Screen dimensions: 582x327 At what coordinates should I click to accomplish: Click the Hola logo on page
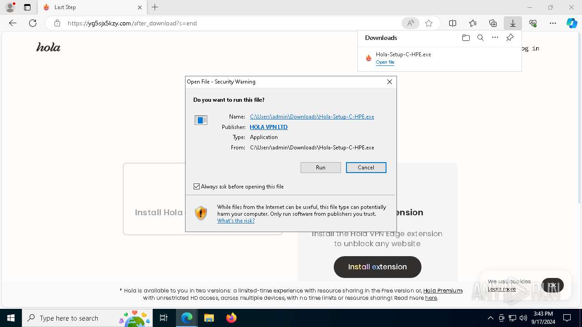pyautogui.click(x=48, y=47)
